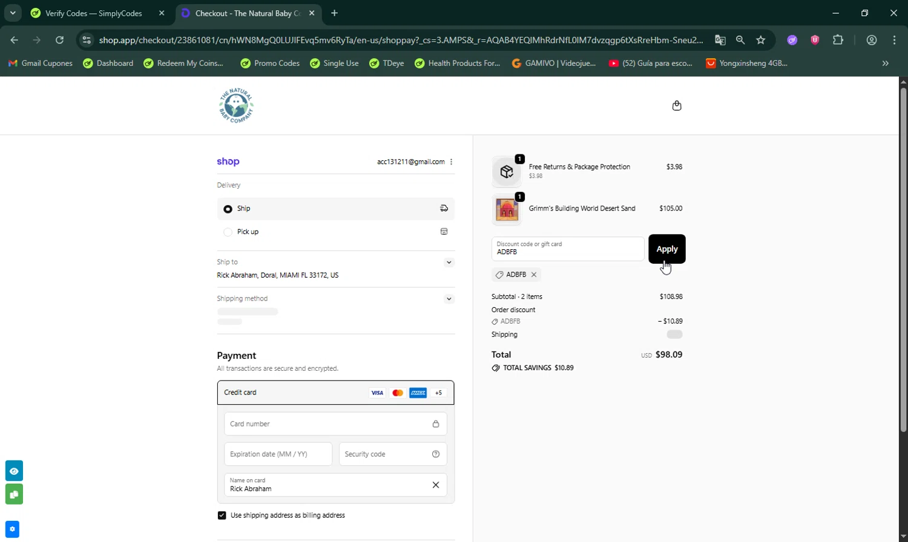Click the zoom magnifier icon in address bar

[x=740, y=40]
